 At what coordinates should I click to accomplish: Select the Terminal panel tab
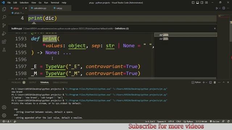click(45, 82)
